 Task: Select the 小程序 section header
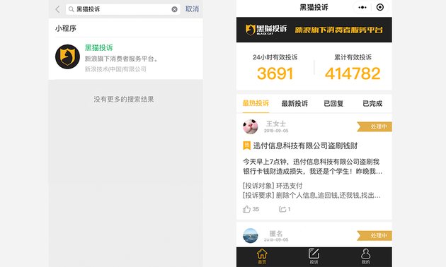66,28
